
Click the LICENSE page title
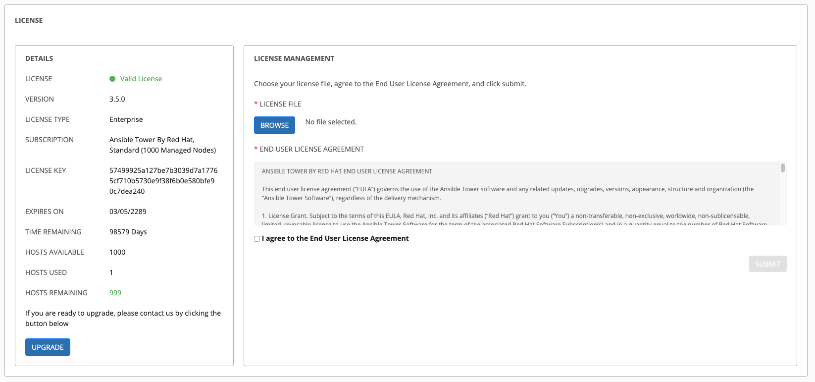tap(29, 20)
